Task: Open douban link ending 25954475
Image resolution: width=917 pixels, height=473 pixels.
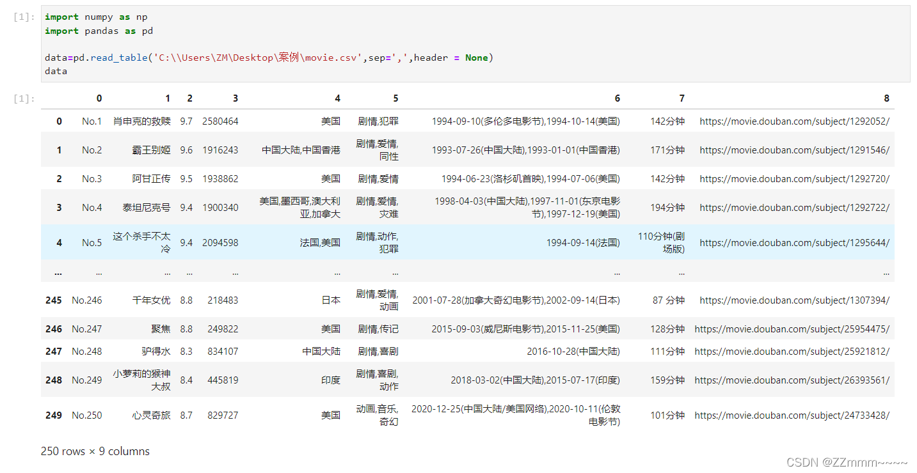Action: tap(792, 329)
